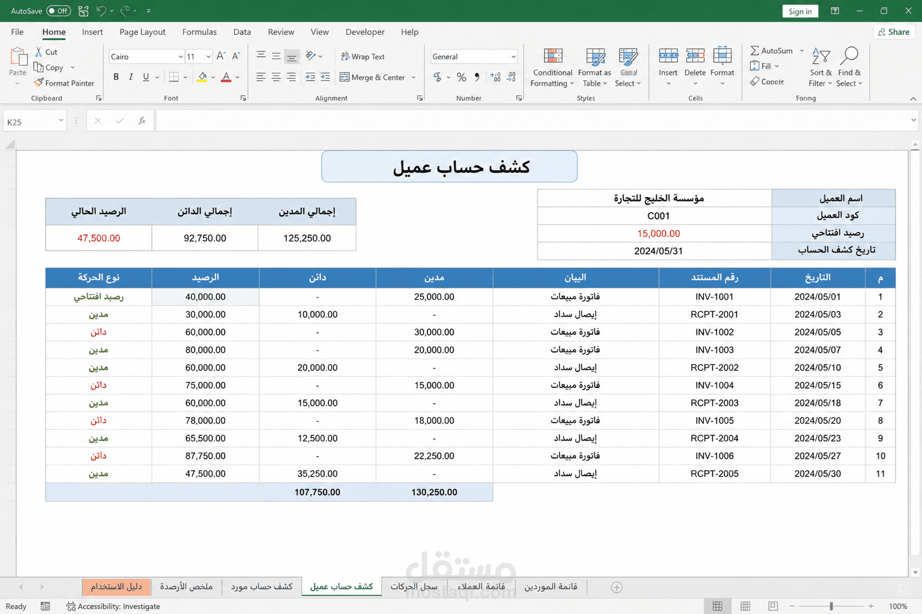Switch to the Formulas tab
The image size is (922, 614).
199,32
